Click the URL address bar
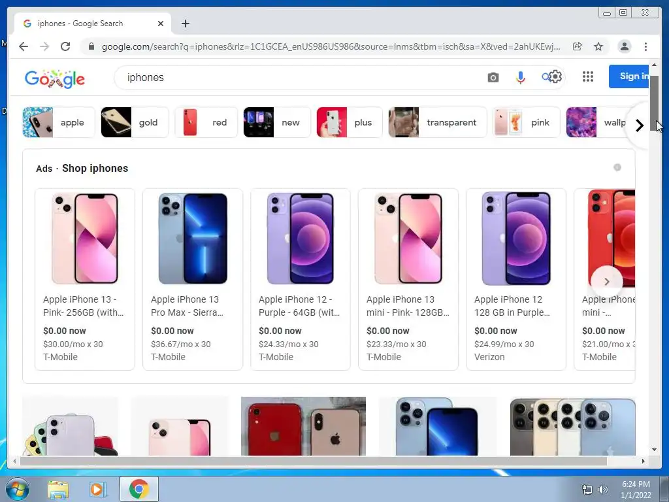This screenshot has width=669, height=502. point(331,46)
